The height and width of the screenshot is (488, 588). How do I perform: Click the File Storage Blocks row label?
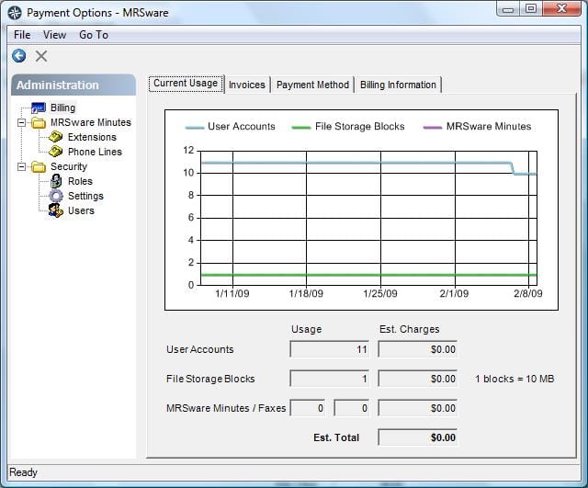pyautogui.click(x=210, y=379)
